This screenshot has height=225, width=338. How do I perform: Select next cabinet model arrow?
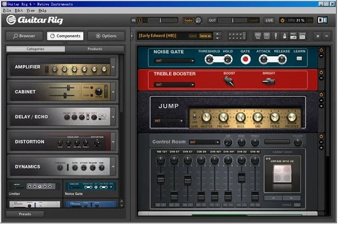291,197
